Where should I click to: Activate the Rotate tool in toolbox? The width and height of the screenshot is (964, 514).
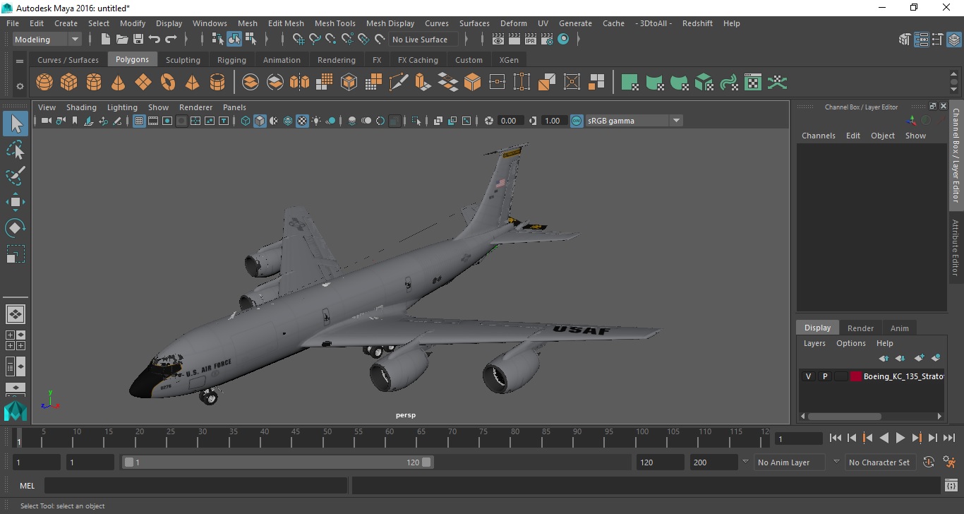click(x=16, y=227)
